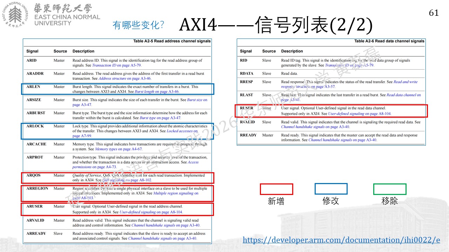
Task: Open the Address structure on page A3-46 link
Action: coord(125,78)
